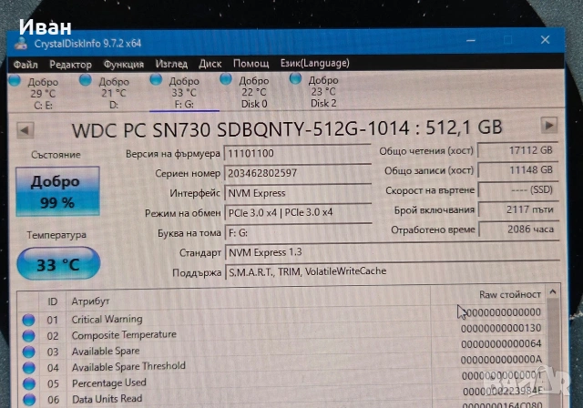Image resolution: width=583 pixels, height=408 pixels.
Task: Click the drive letter field F: G:
Action: 299,233
